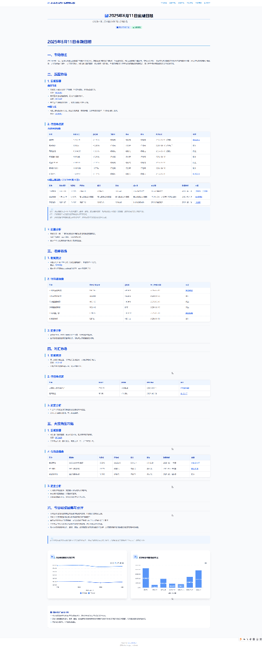
Task: Click the site logo in the top-left header
Action: pyautogui.click(x=62, y=3)
